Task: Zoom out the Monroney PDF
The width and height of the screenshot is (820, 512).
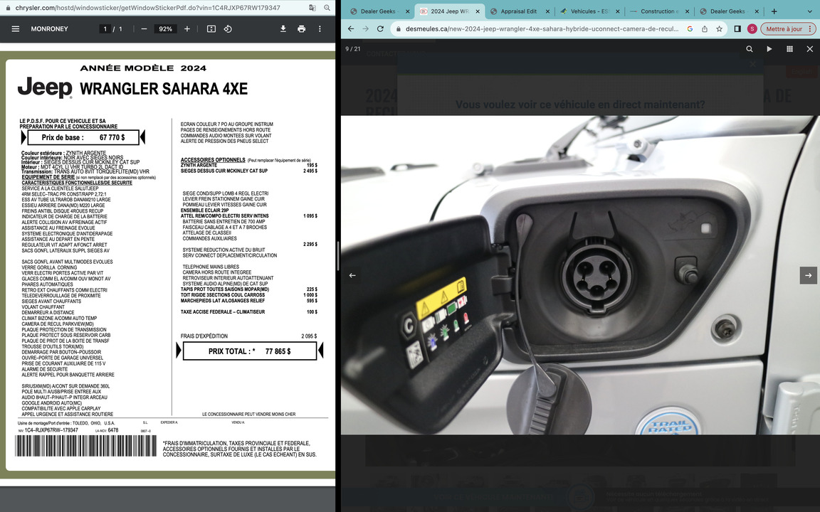Action: click(144, 28)
